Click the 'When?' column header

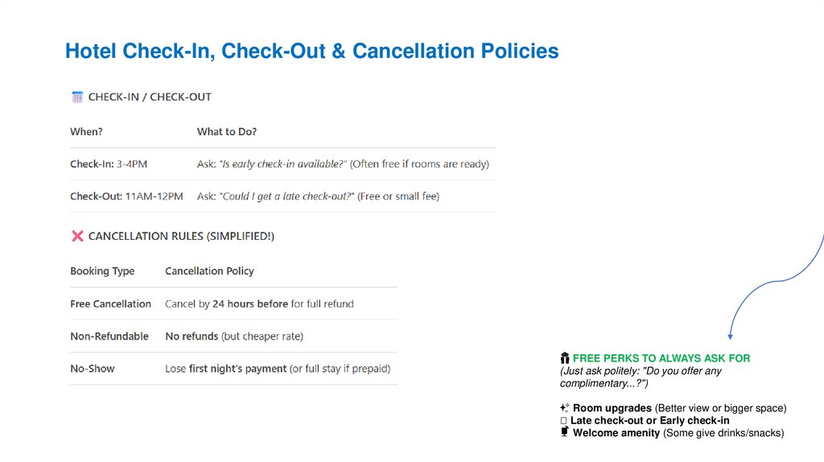86,132
